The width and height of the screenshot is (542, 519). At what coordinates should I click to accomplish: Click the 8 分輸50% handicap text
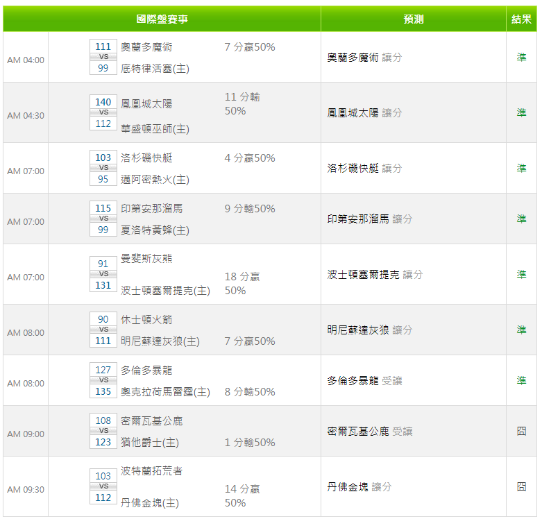point(250,391)
